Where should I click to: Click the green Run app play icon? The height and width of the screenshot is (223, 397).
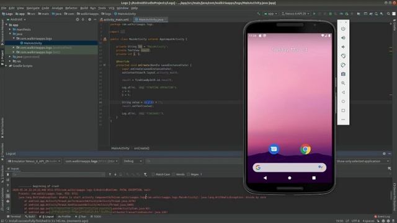click(x=314, y=14)
